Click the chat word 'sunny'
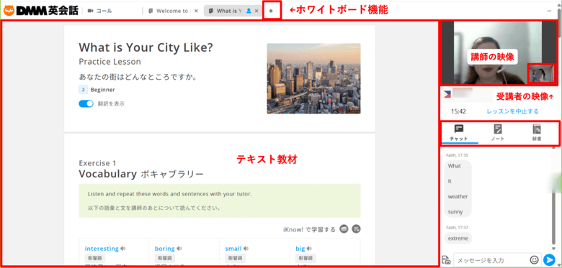The width and height of the screenshot is (562, 268). click(x=455, y=212)
